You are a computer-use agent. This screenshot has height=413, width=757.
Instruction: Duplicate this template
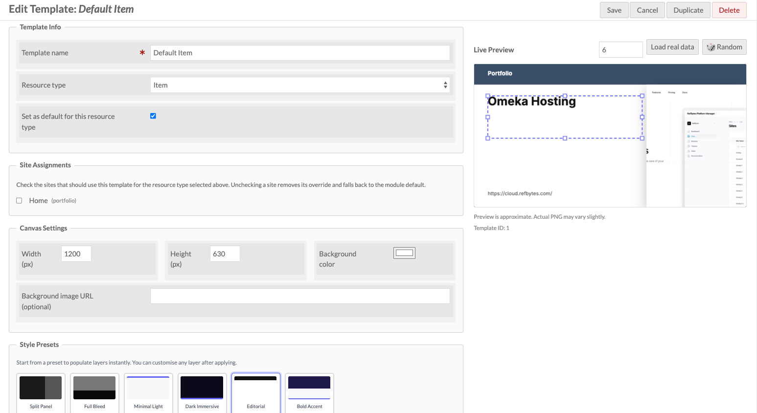(x=688, y=10)
